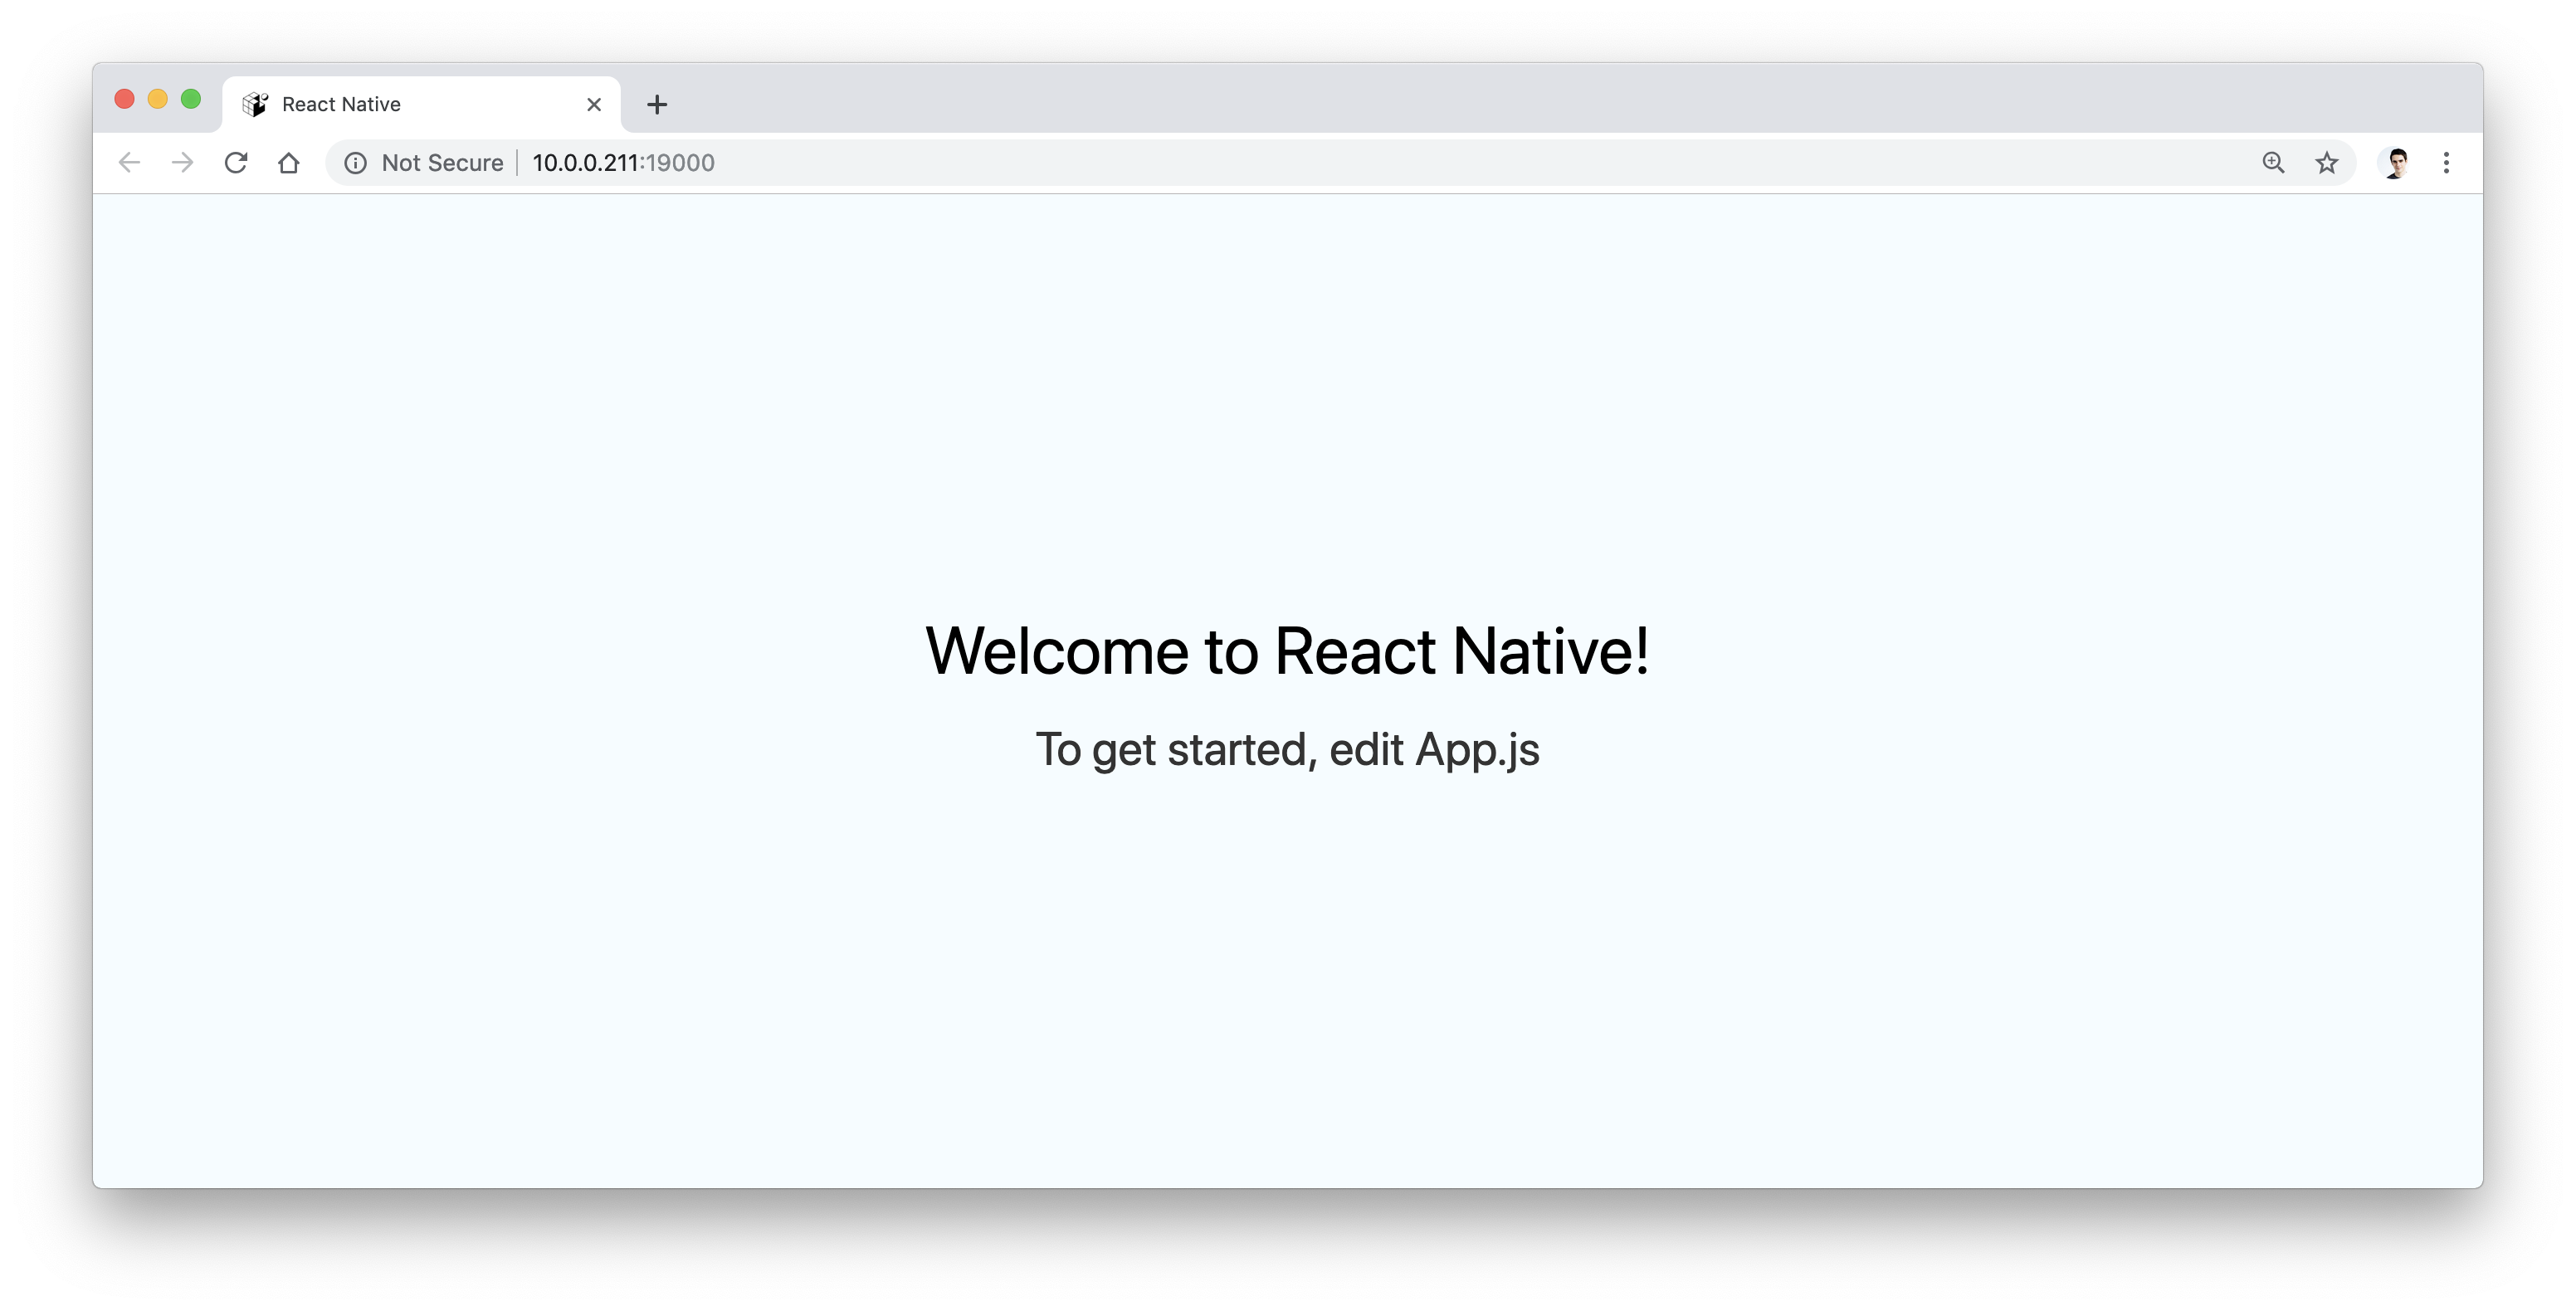
Task: View site info via Not Secure icon
Action: point(355,163)
